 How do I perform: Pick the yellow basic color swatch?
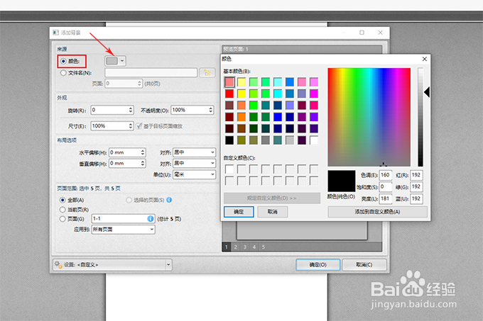241,94
